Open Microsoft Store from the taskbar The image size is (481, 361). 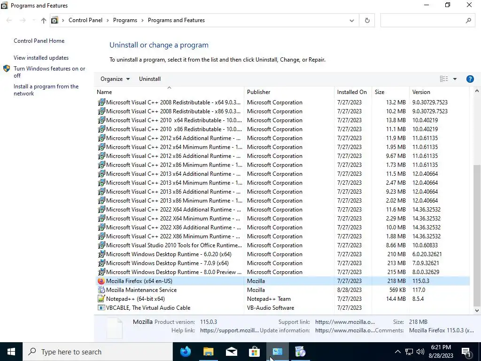tap(254, 352)
